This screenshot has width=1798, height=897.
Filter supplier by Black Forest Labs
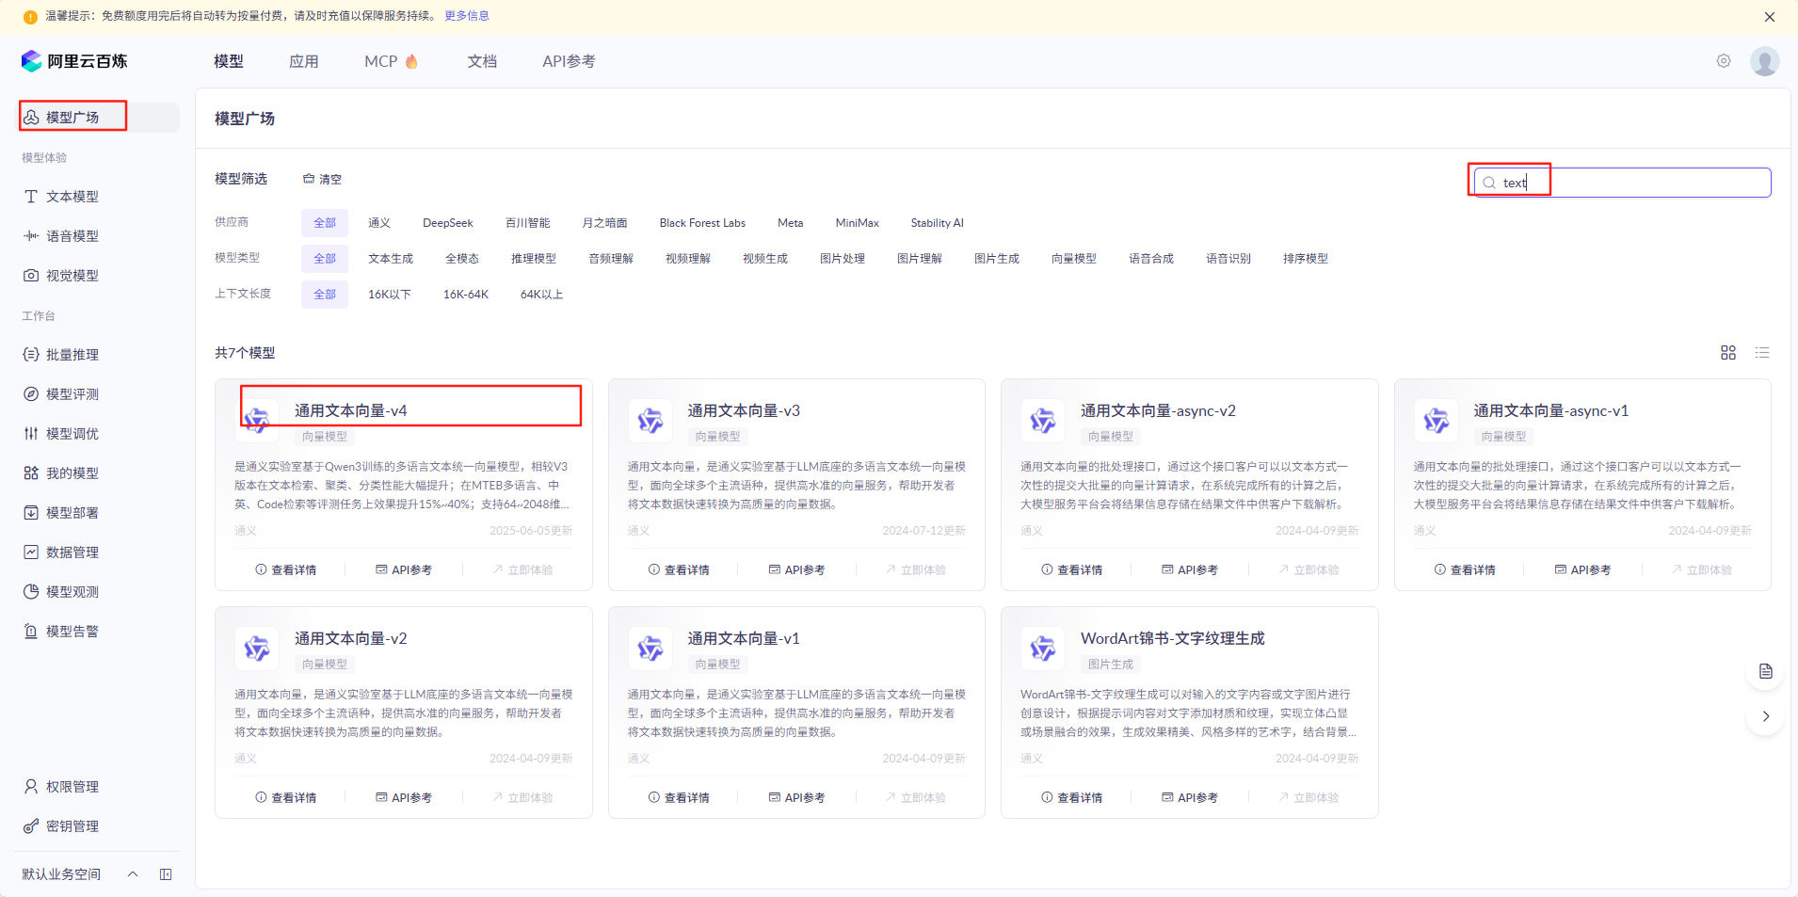(x=702, y=223)
